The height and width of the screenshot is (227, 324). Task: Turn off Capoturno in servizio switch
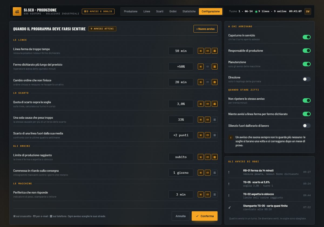pos(306,37)
